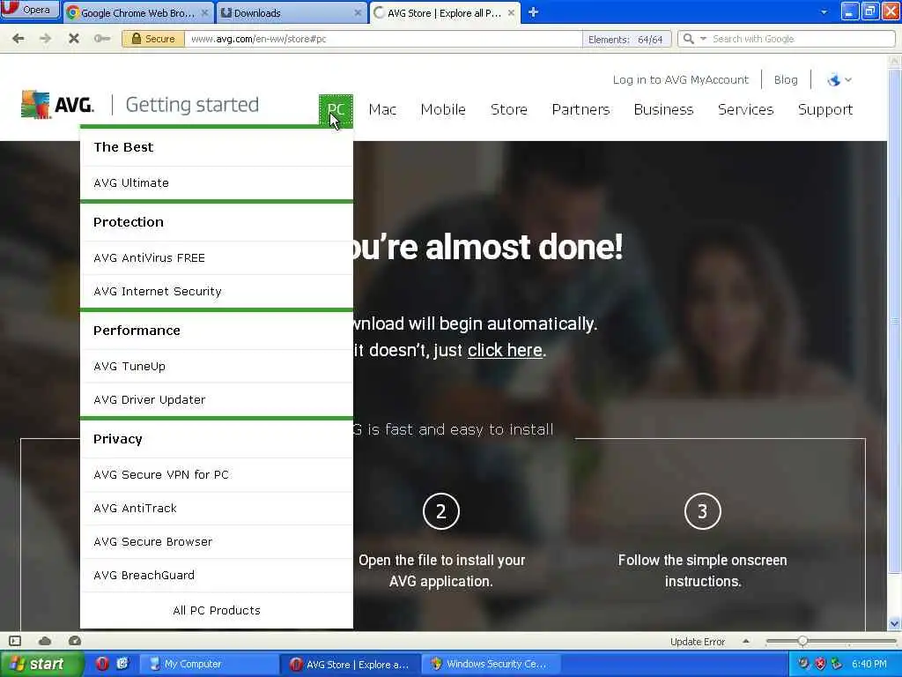Open the tab list dropdown arrow
Screen dimensions: 902x677
824,12
